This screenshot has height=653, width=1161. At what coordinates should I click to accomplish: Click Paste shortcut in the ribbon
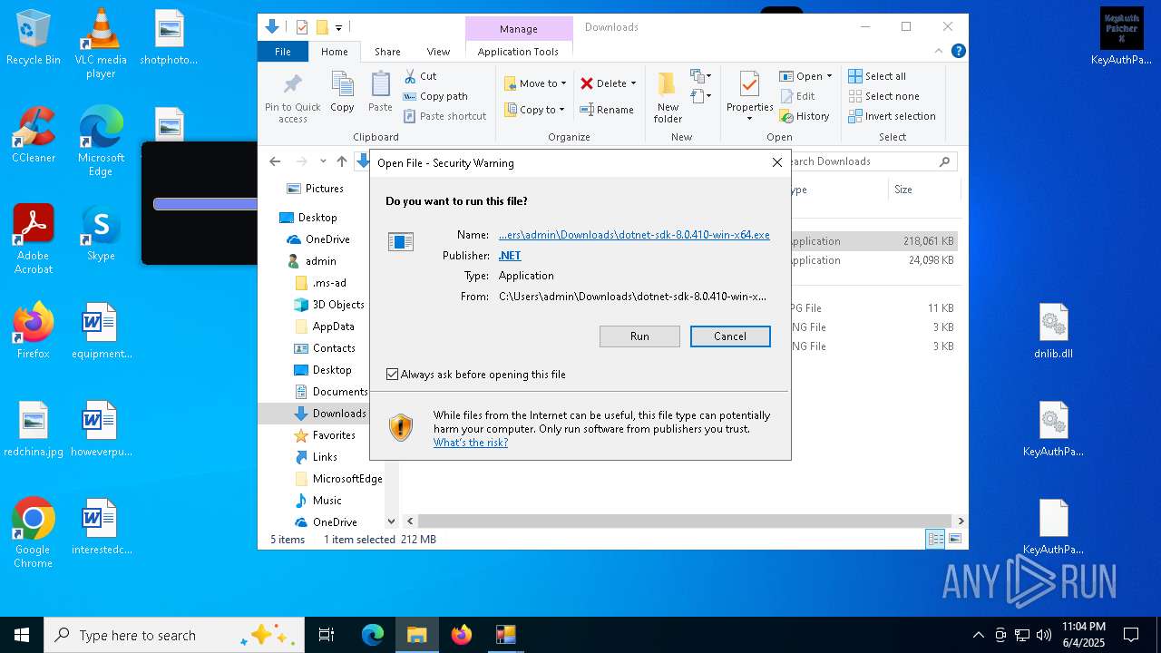(444, 116)
